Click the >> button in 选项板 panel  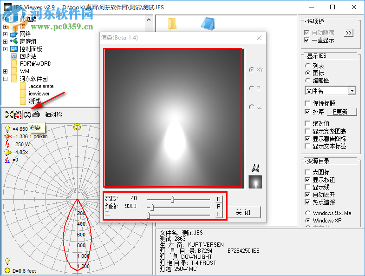tap(349, 33)
